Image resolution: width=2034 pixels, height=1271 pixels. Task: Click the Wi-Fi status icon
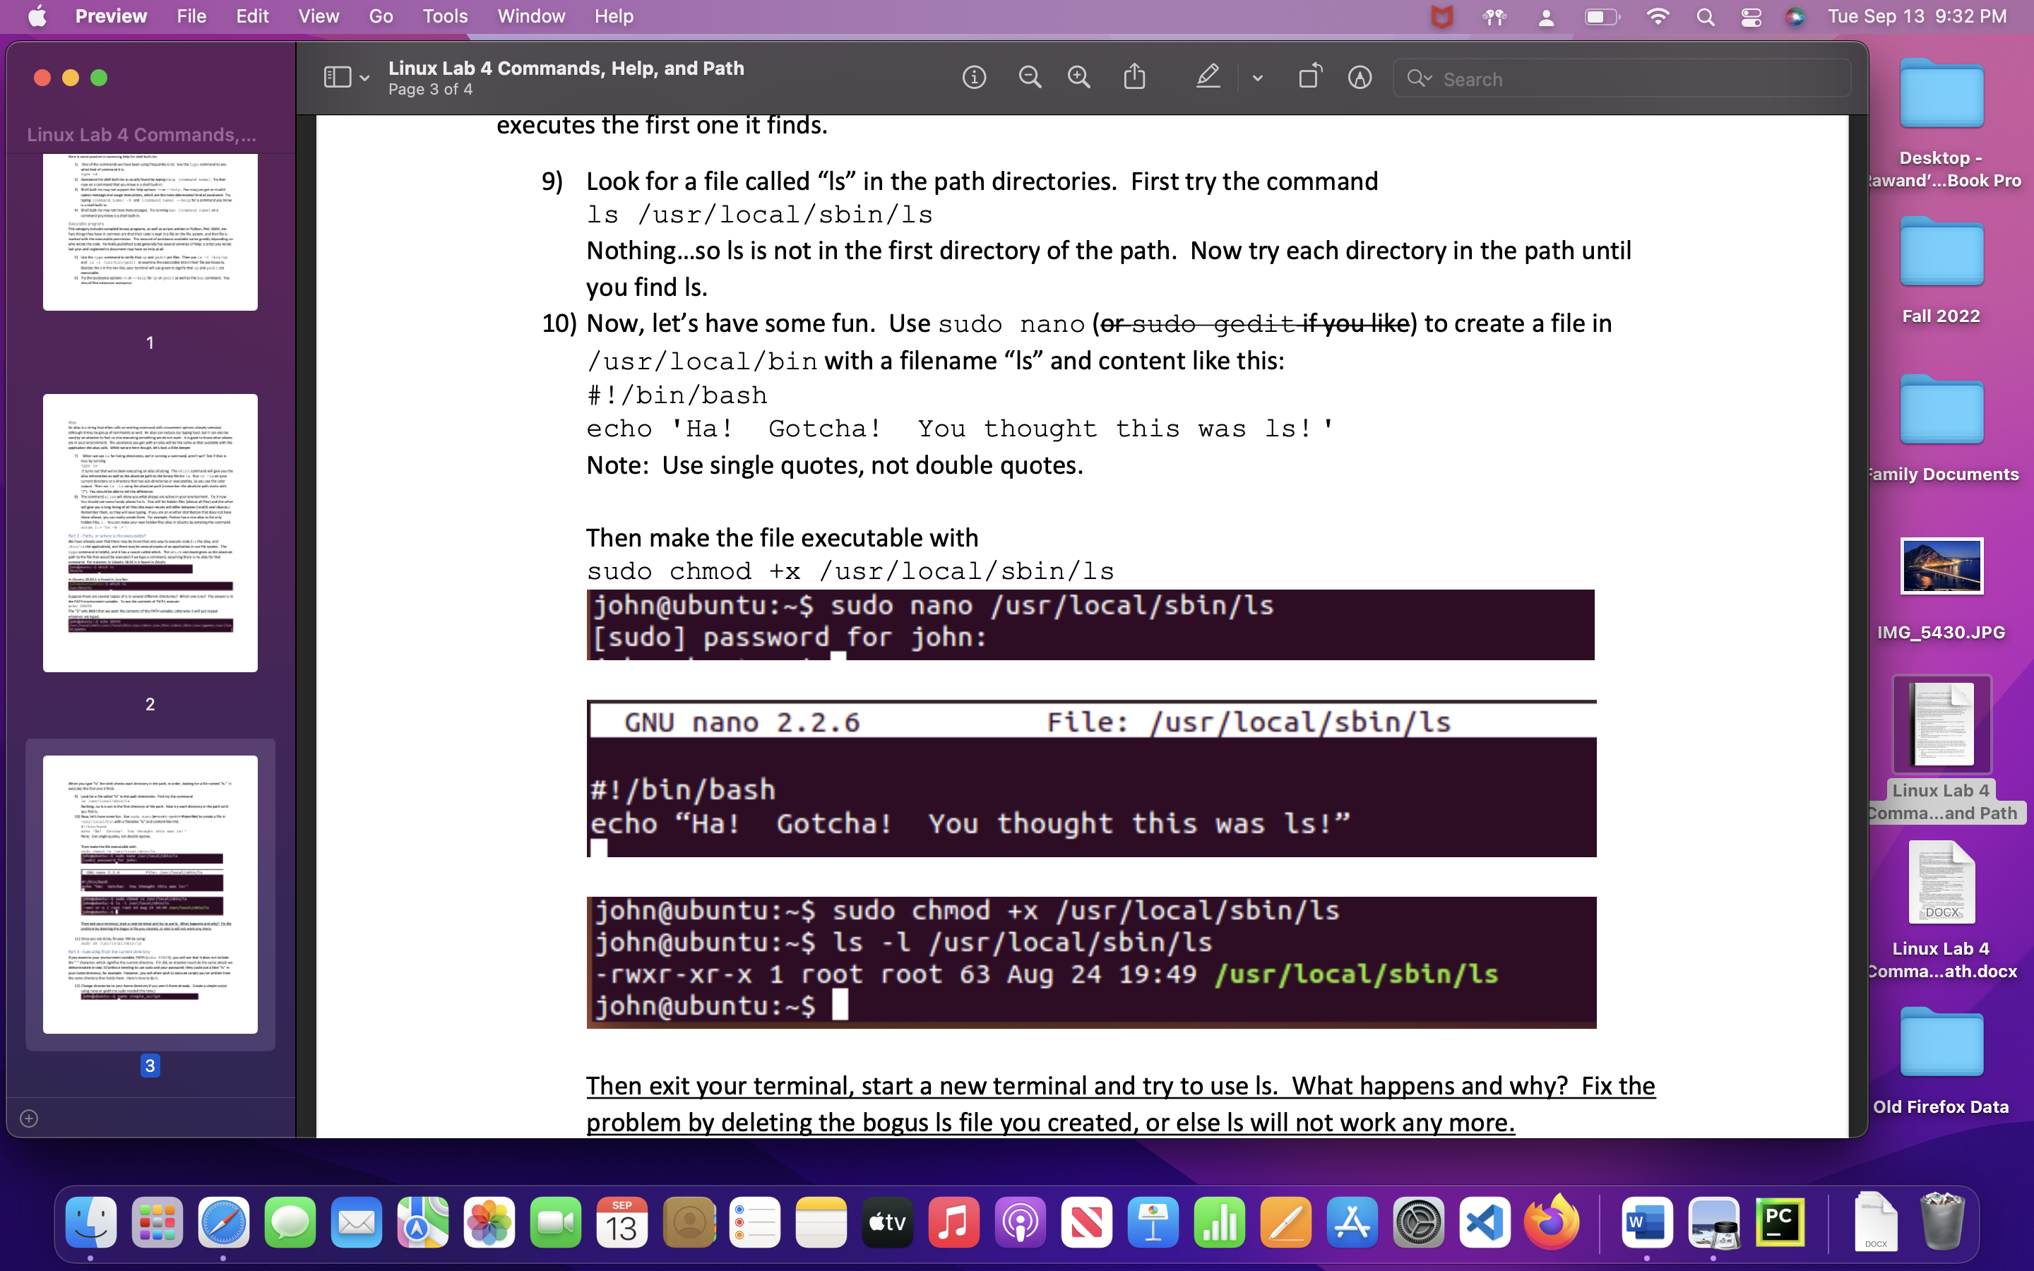[x=1657, y=17]
